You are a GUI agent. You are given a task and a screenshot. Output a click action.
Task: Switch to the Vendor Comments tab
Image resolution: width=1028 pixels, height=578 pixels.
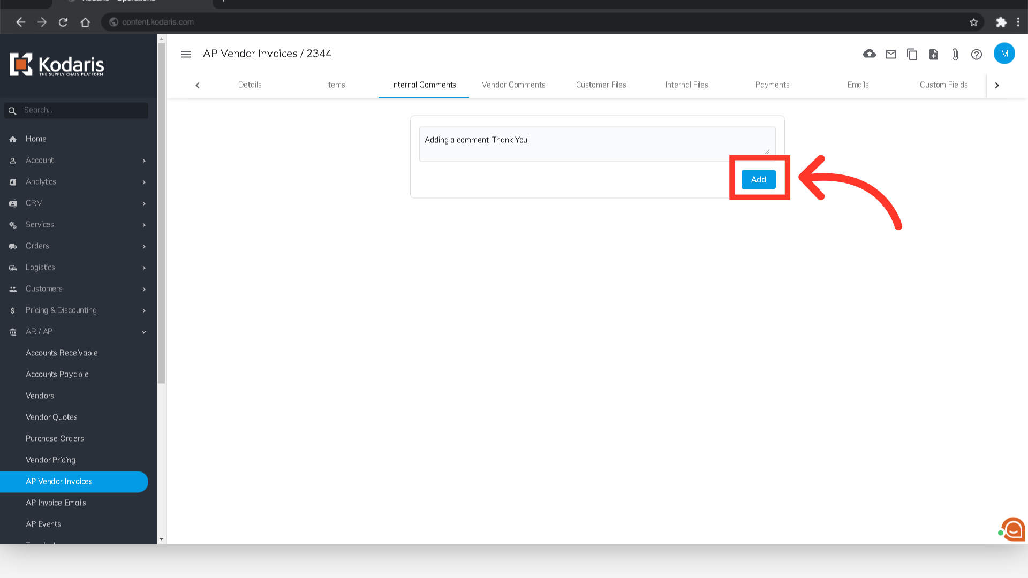513,85
